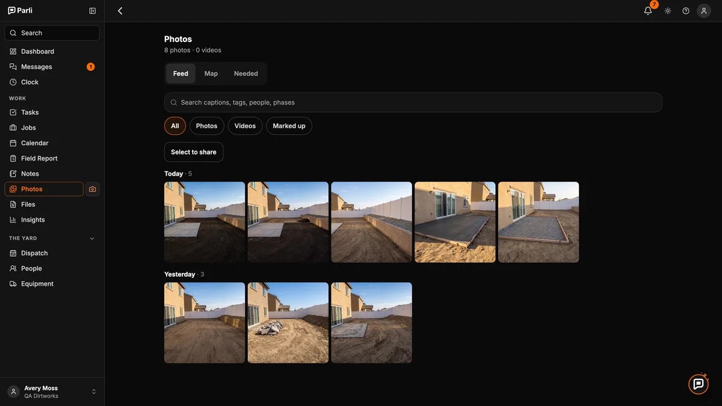The height and width of the screenshot is (406, 722).
Task: Click the captions, tags, people search box
Action: click(413, 102)
